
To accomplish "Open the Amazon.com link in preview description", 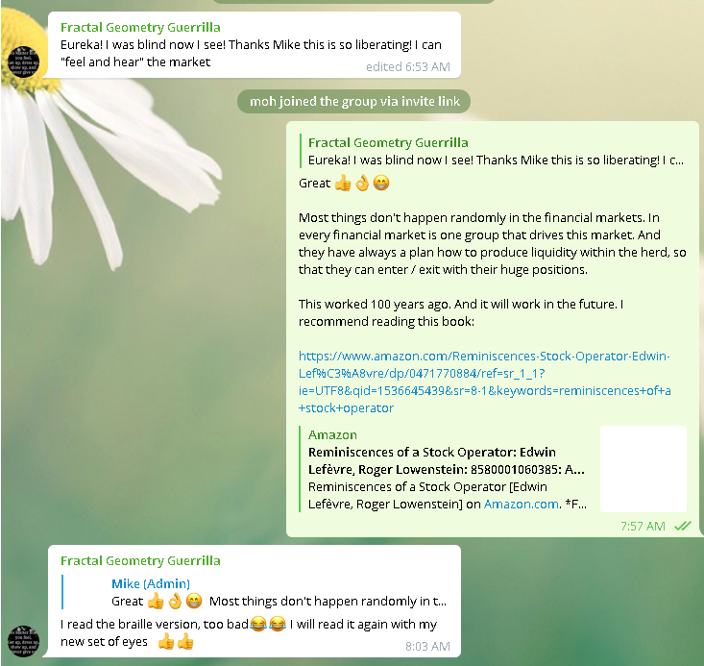I will [x=522, y=505].
